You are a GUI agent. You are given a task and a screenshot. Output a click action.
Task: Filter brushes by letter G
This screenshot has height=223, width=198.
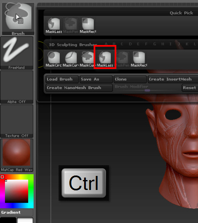click(155, 44)
